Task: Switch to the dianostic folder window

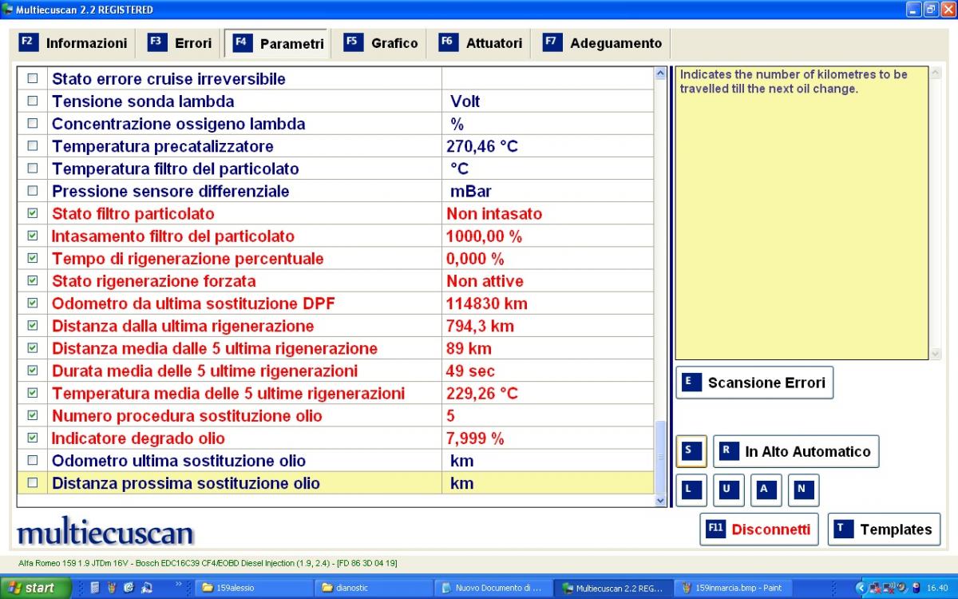Action: pyautogui.click(x=374, y=588)
